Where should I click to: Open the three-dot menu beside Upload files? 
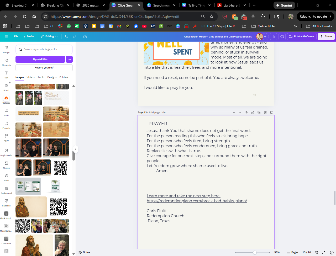coord(69,59)
